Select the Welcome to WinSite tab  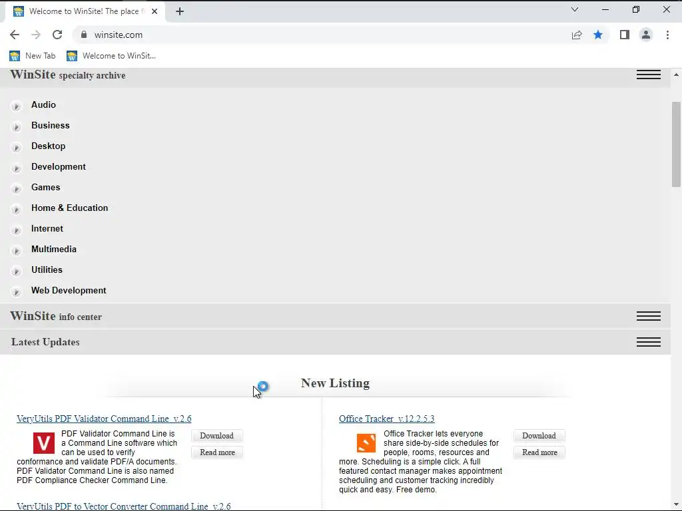click(86, 11)
